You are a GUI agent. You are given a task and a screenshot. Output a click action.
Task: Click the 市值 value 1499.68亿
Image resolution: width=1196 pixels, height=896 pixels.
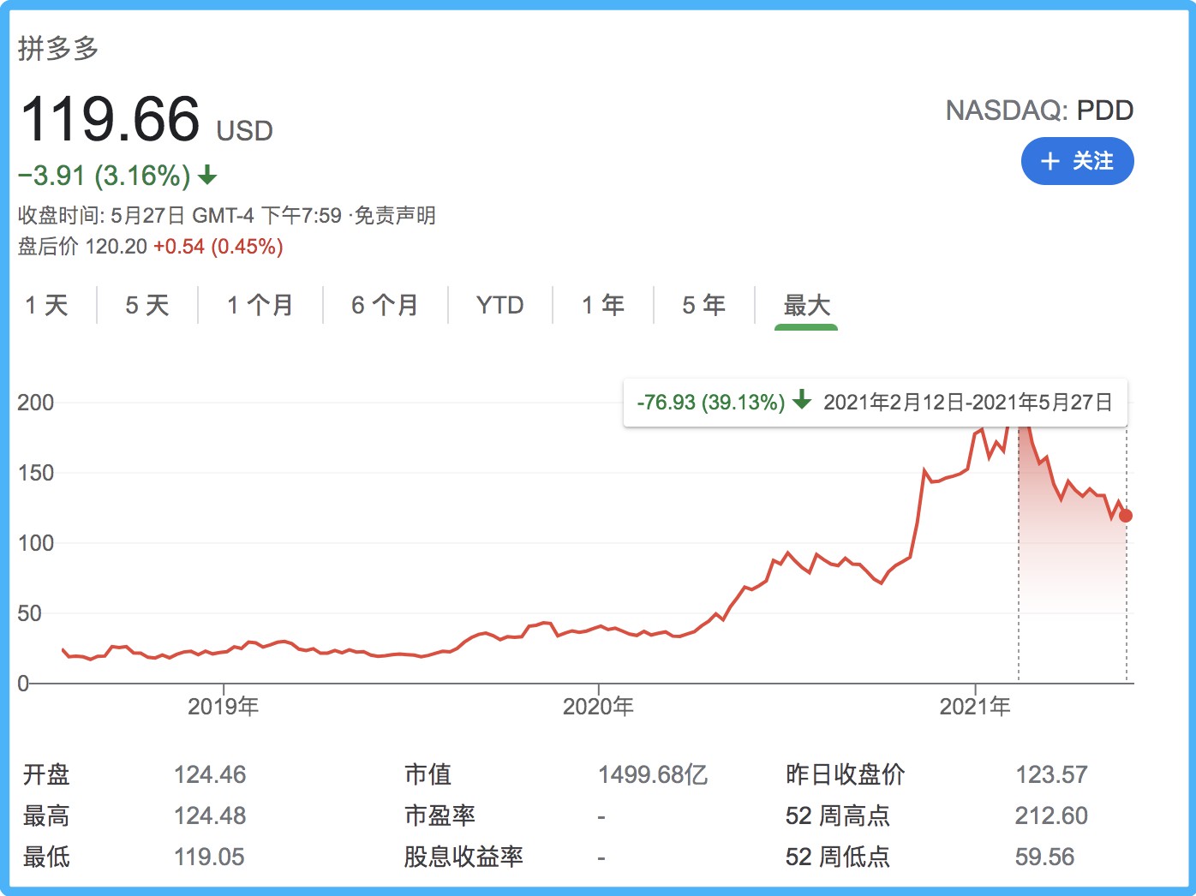[652, 774]
